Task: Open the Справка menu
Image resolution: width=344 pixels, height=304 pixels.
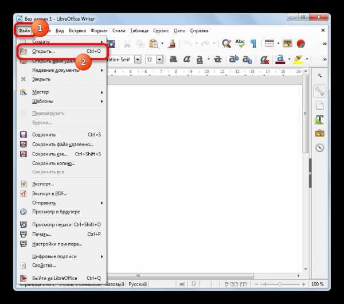Action: (x=199, y=30)
